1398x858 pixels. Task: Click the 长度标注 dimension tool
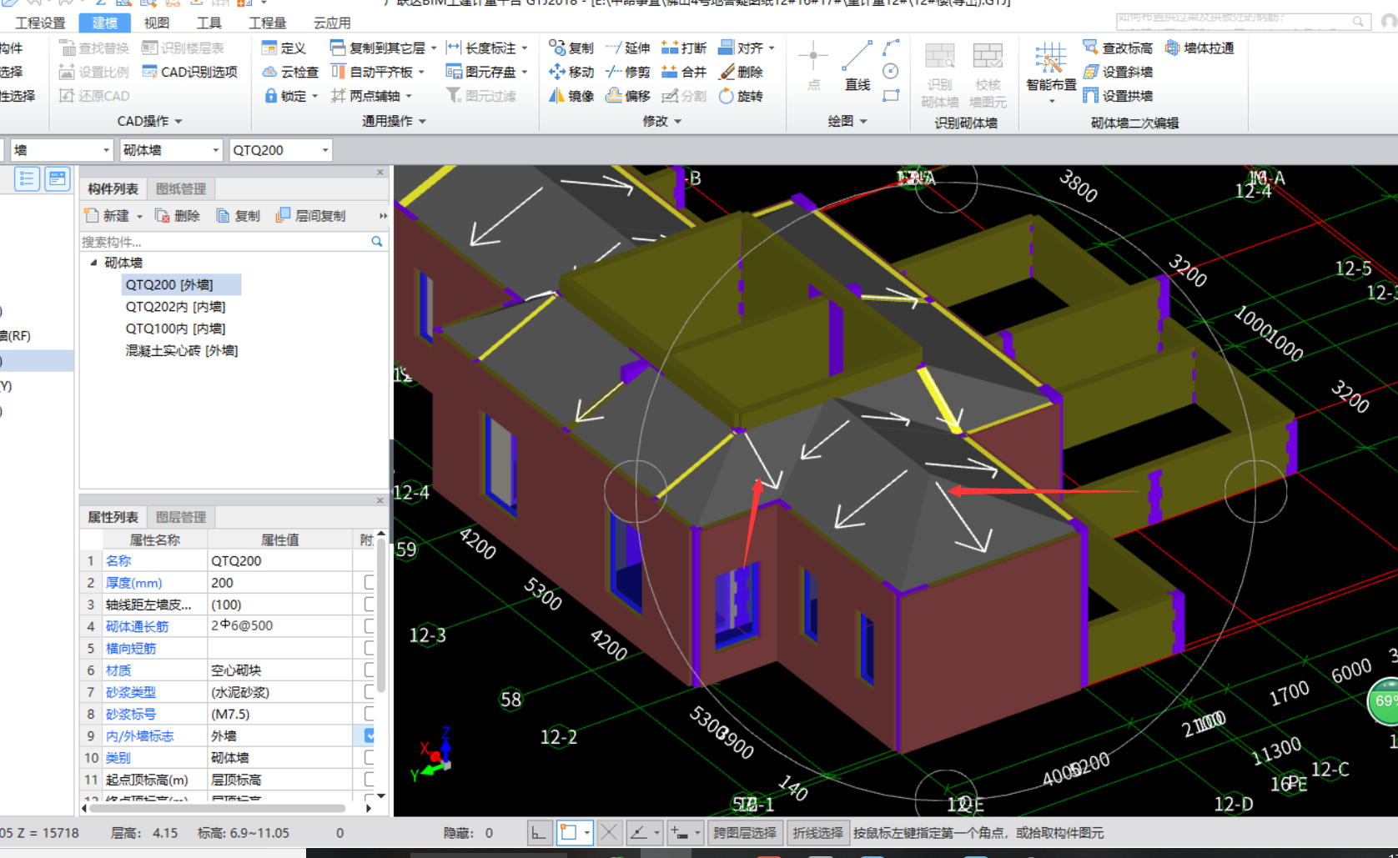point(485,48)
